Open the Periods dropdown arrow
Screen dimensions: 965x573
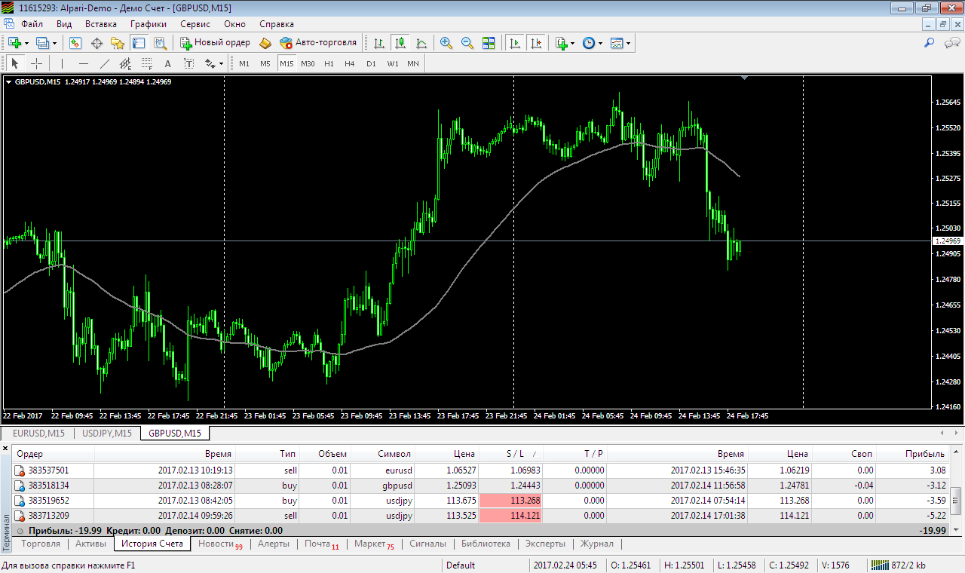(x=601, y=43)
